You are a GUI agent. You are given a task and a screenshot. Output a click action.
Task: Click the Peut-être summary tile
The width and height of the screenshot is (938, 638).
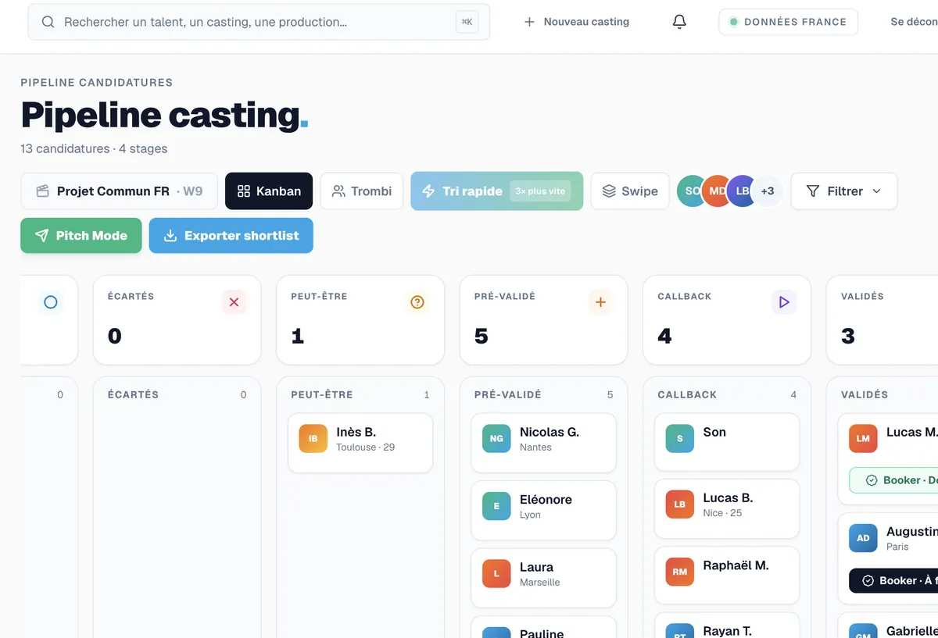click(360, 320)
